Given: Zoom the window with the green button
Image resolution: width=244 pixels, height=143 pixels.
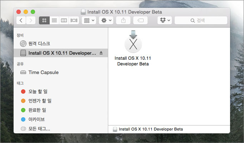Looking at the screenshot, I should pyautogui.click(x=33, y=12).
